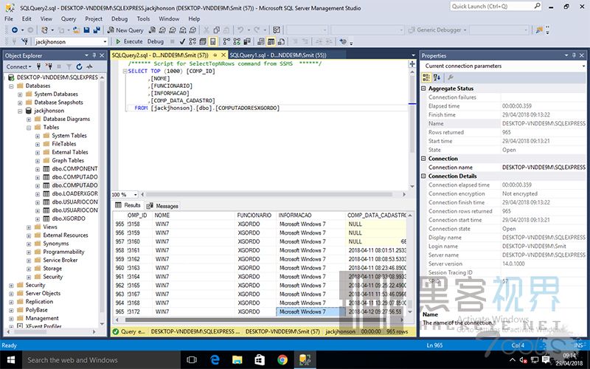
Task: Open Microsoft Edge from taskbar
Action: [215, 360]
